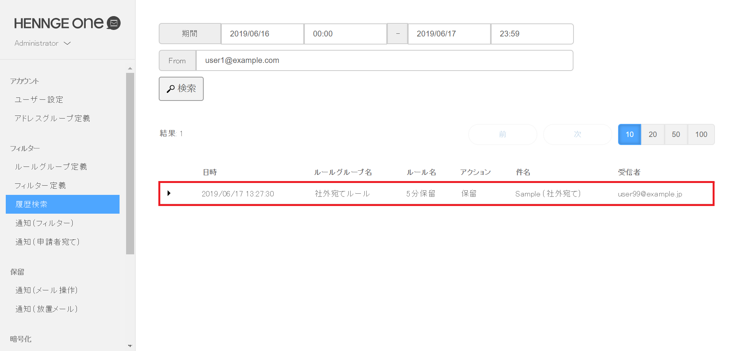Click the 前 previous page button

pyautogui.click(x=502, y=134)
